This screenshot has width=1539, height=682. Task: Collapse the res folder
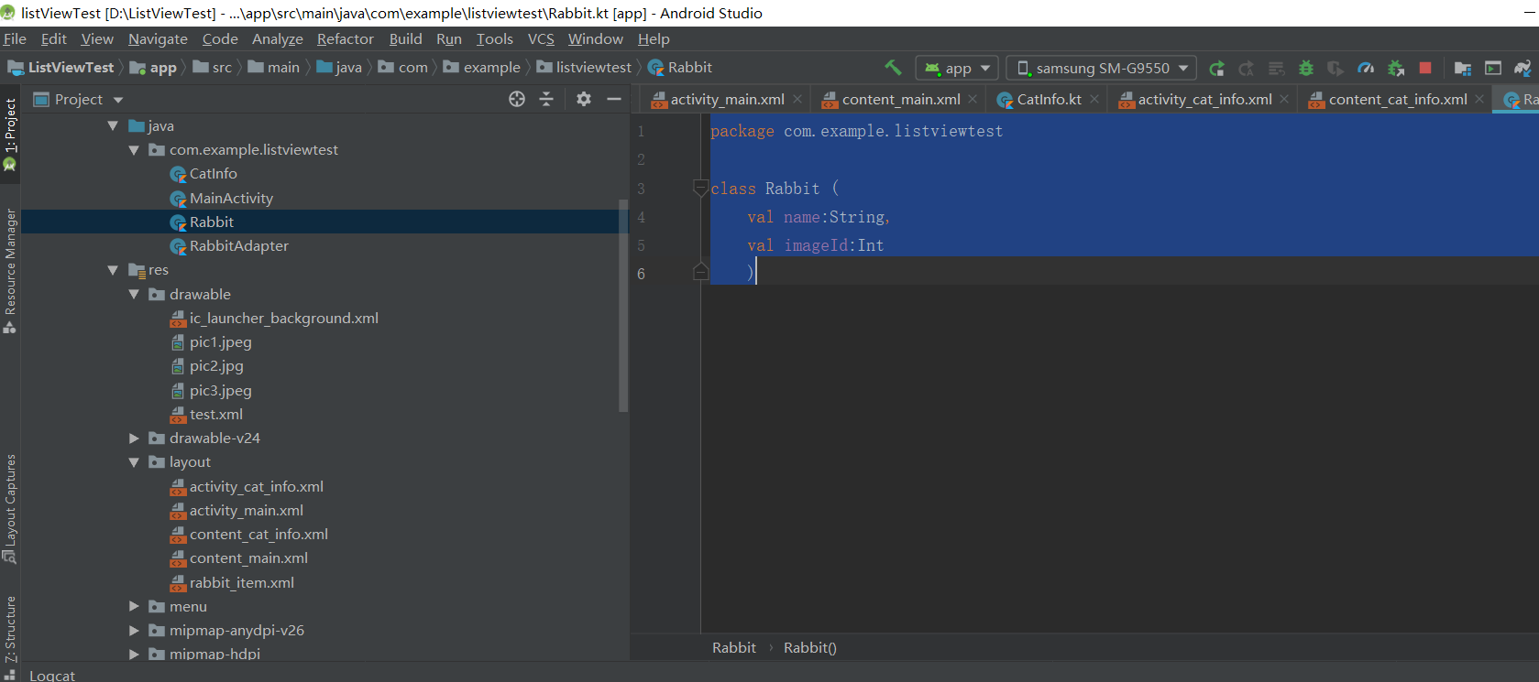tap(113, 270)
